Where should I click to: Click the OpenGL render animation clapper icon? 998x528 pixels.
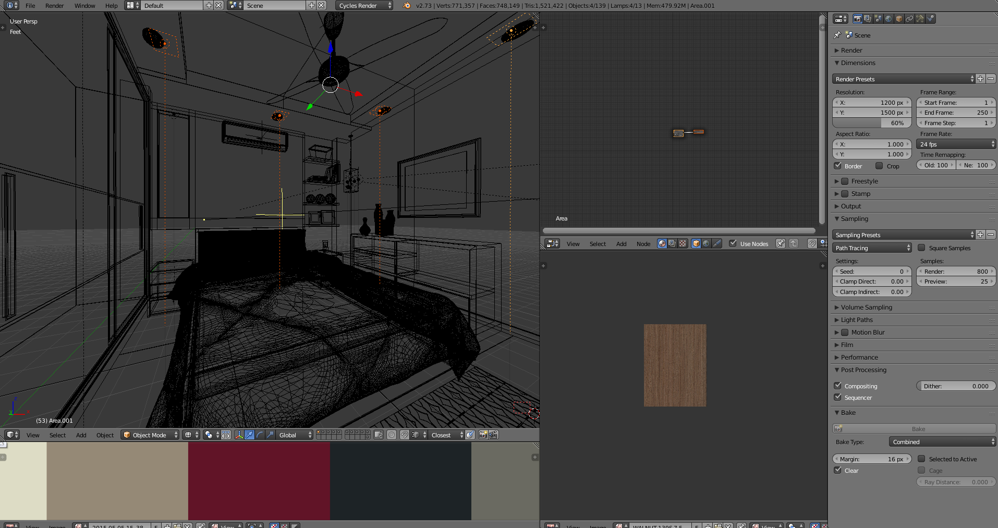click(x=494, y=435)
